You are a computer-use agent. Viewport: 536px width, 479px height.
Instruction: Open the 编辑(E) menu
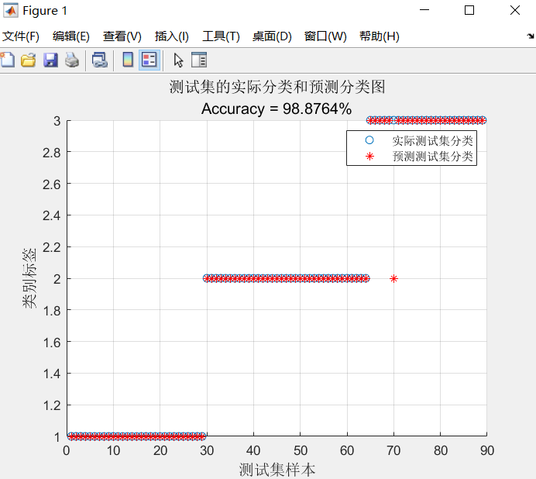click(x=71, y=36)
